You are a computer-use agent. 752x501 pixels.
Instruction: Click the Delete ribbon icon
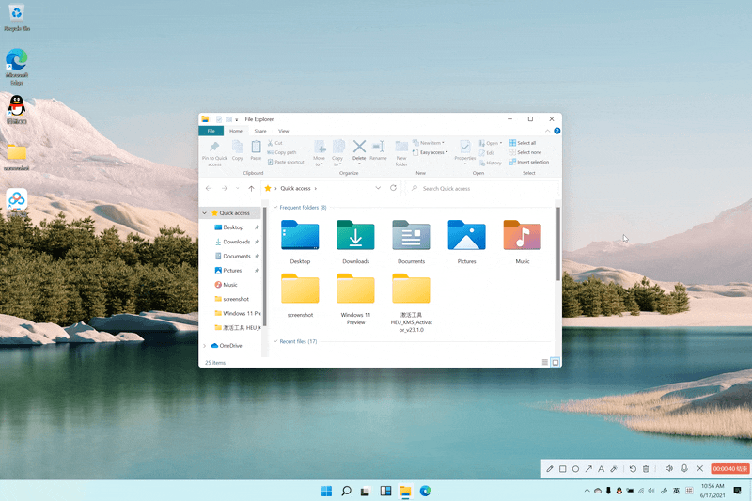click(x=359, y=152)
